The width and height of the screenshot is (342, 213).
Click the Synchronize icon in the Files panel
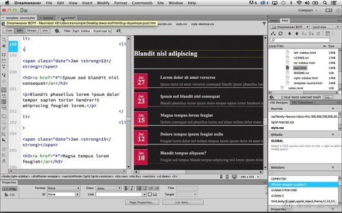318,34
